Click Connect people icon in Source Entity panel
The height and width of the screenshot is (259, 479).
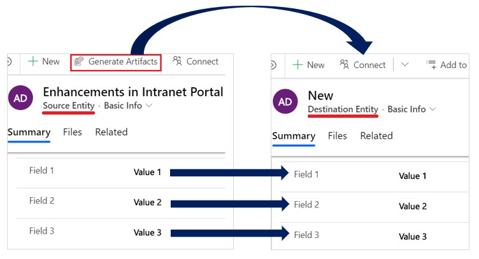177,60
